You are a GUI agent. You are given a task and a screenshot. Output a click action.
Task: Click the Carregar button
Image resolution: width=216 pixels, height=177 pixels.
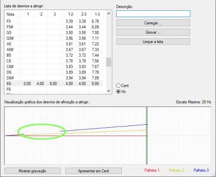tap(153, 23)
